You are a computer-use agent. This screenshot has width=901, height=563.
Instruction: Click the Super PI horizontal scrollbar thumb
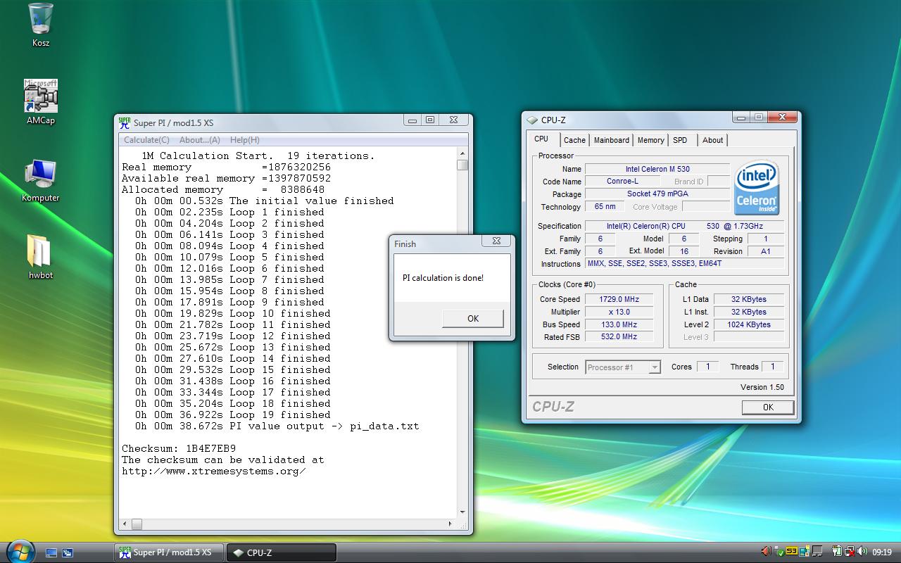(137, 524)
